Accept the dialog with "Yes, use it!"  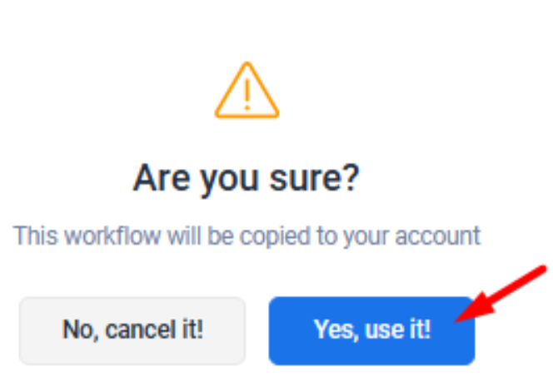(x=371, y=330)
